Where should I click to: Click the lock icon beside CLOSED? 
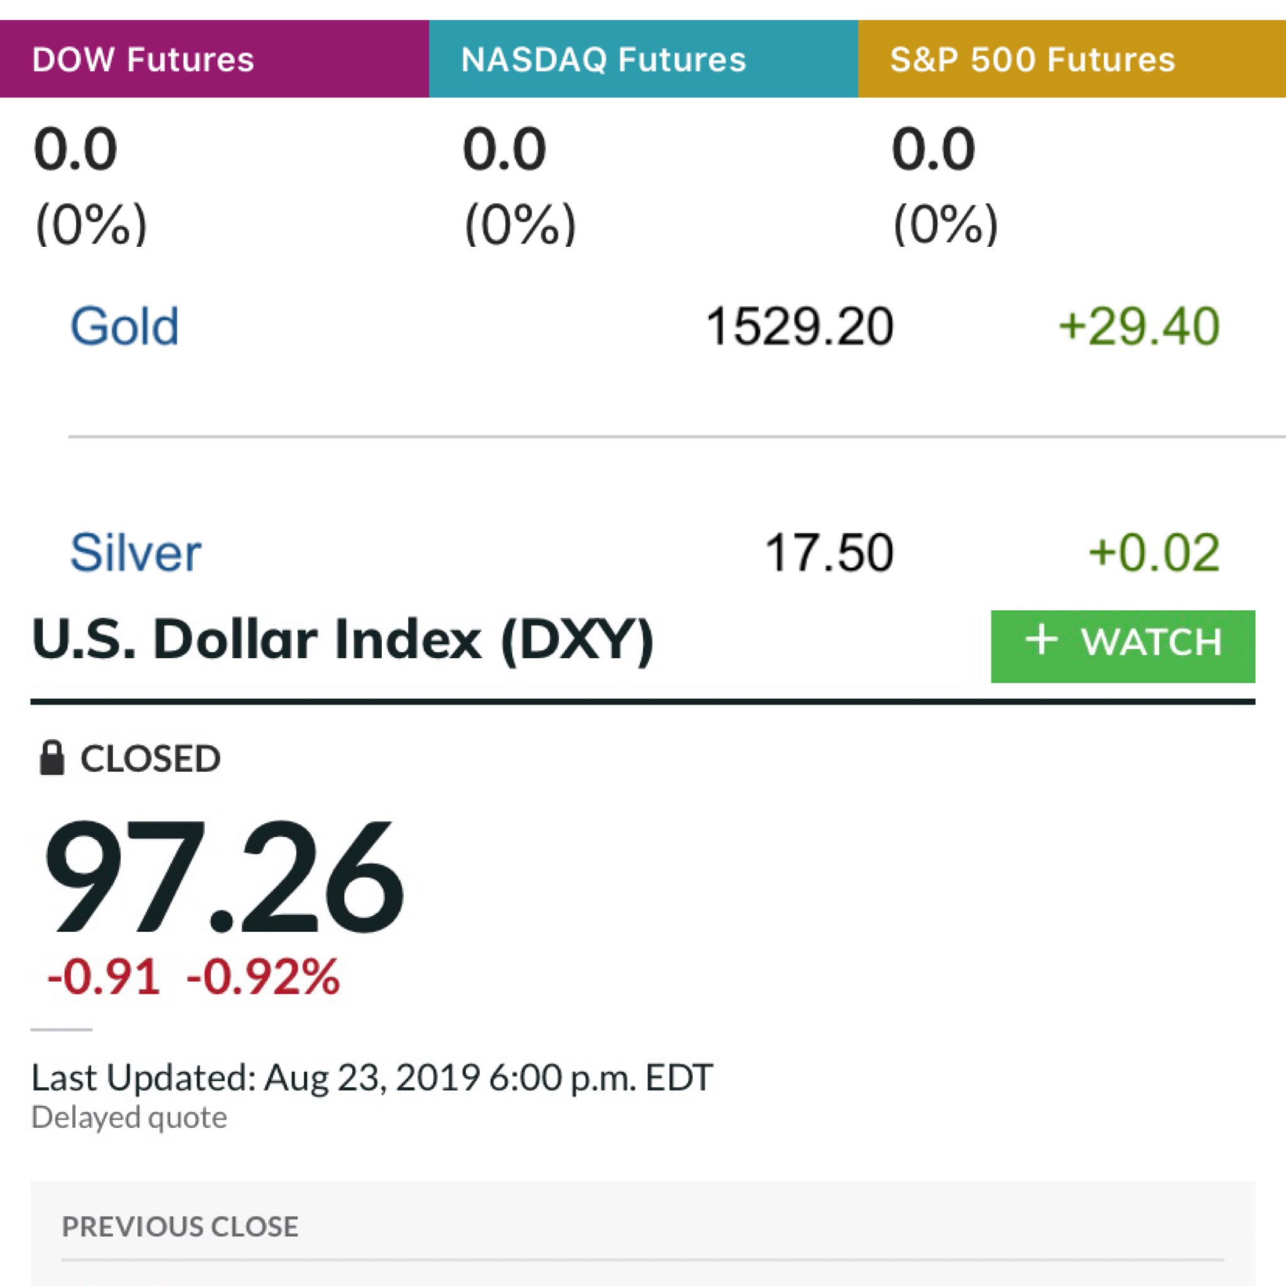tap(52, 758)
